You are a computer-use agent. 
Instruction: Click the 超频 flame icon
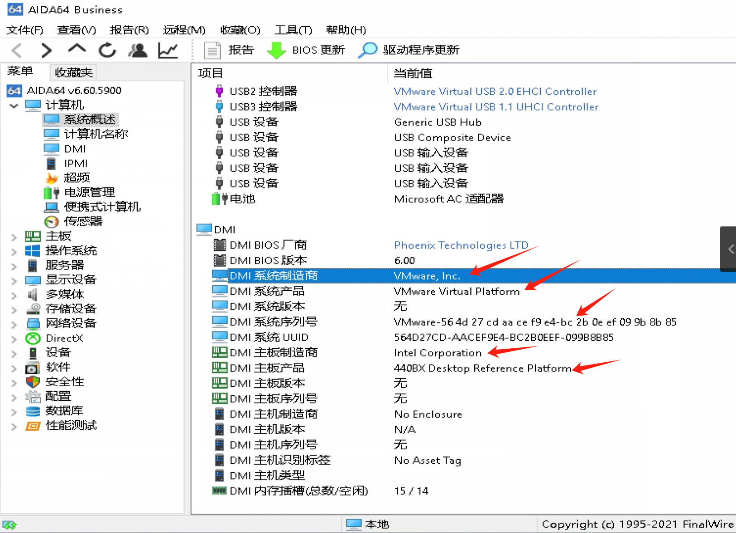pos(52,178)
